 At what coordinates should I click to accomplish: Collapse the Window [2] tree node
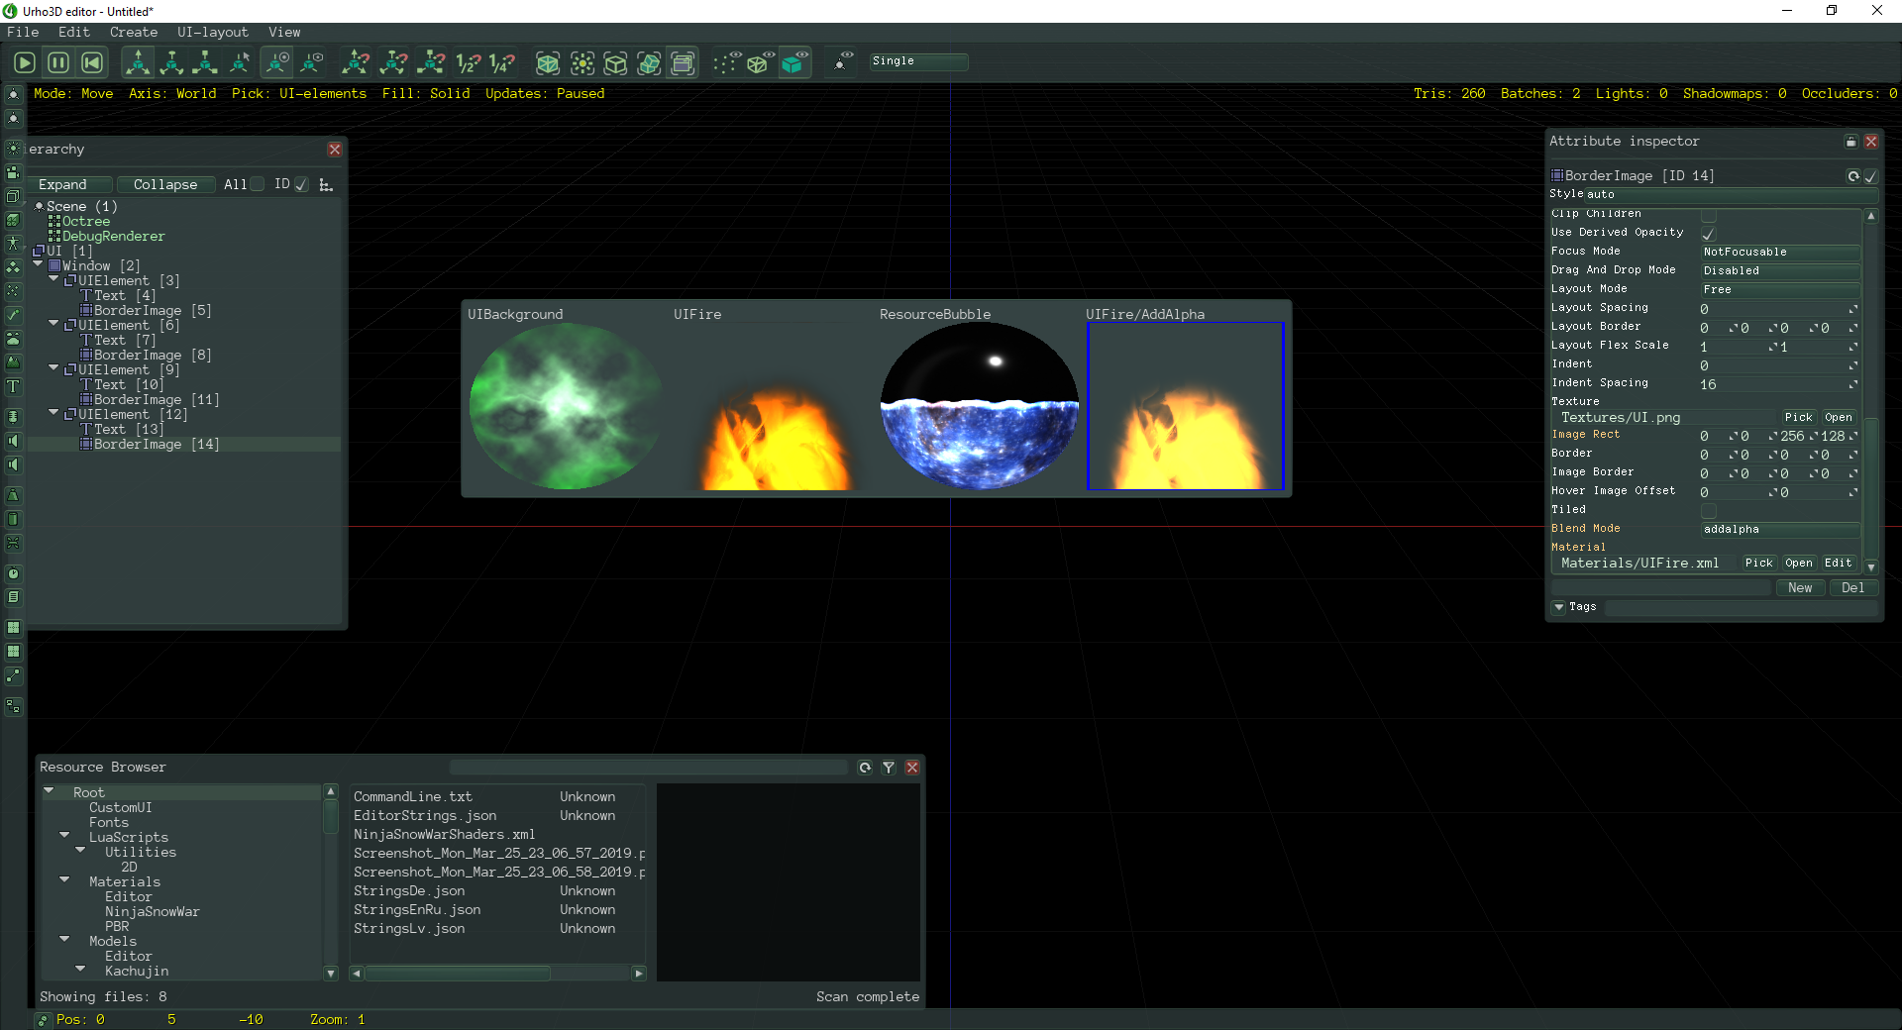(39, 264)
